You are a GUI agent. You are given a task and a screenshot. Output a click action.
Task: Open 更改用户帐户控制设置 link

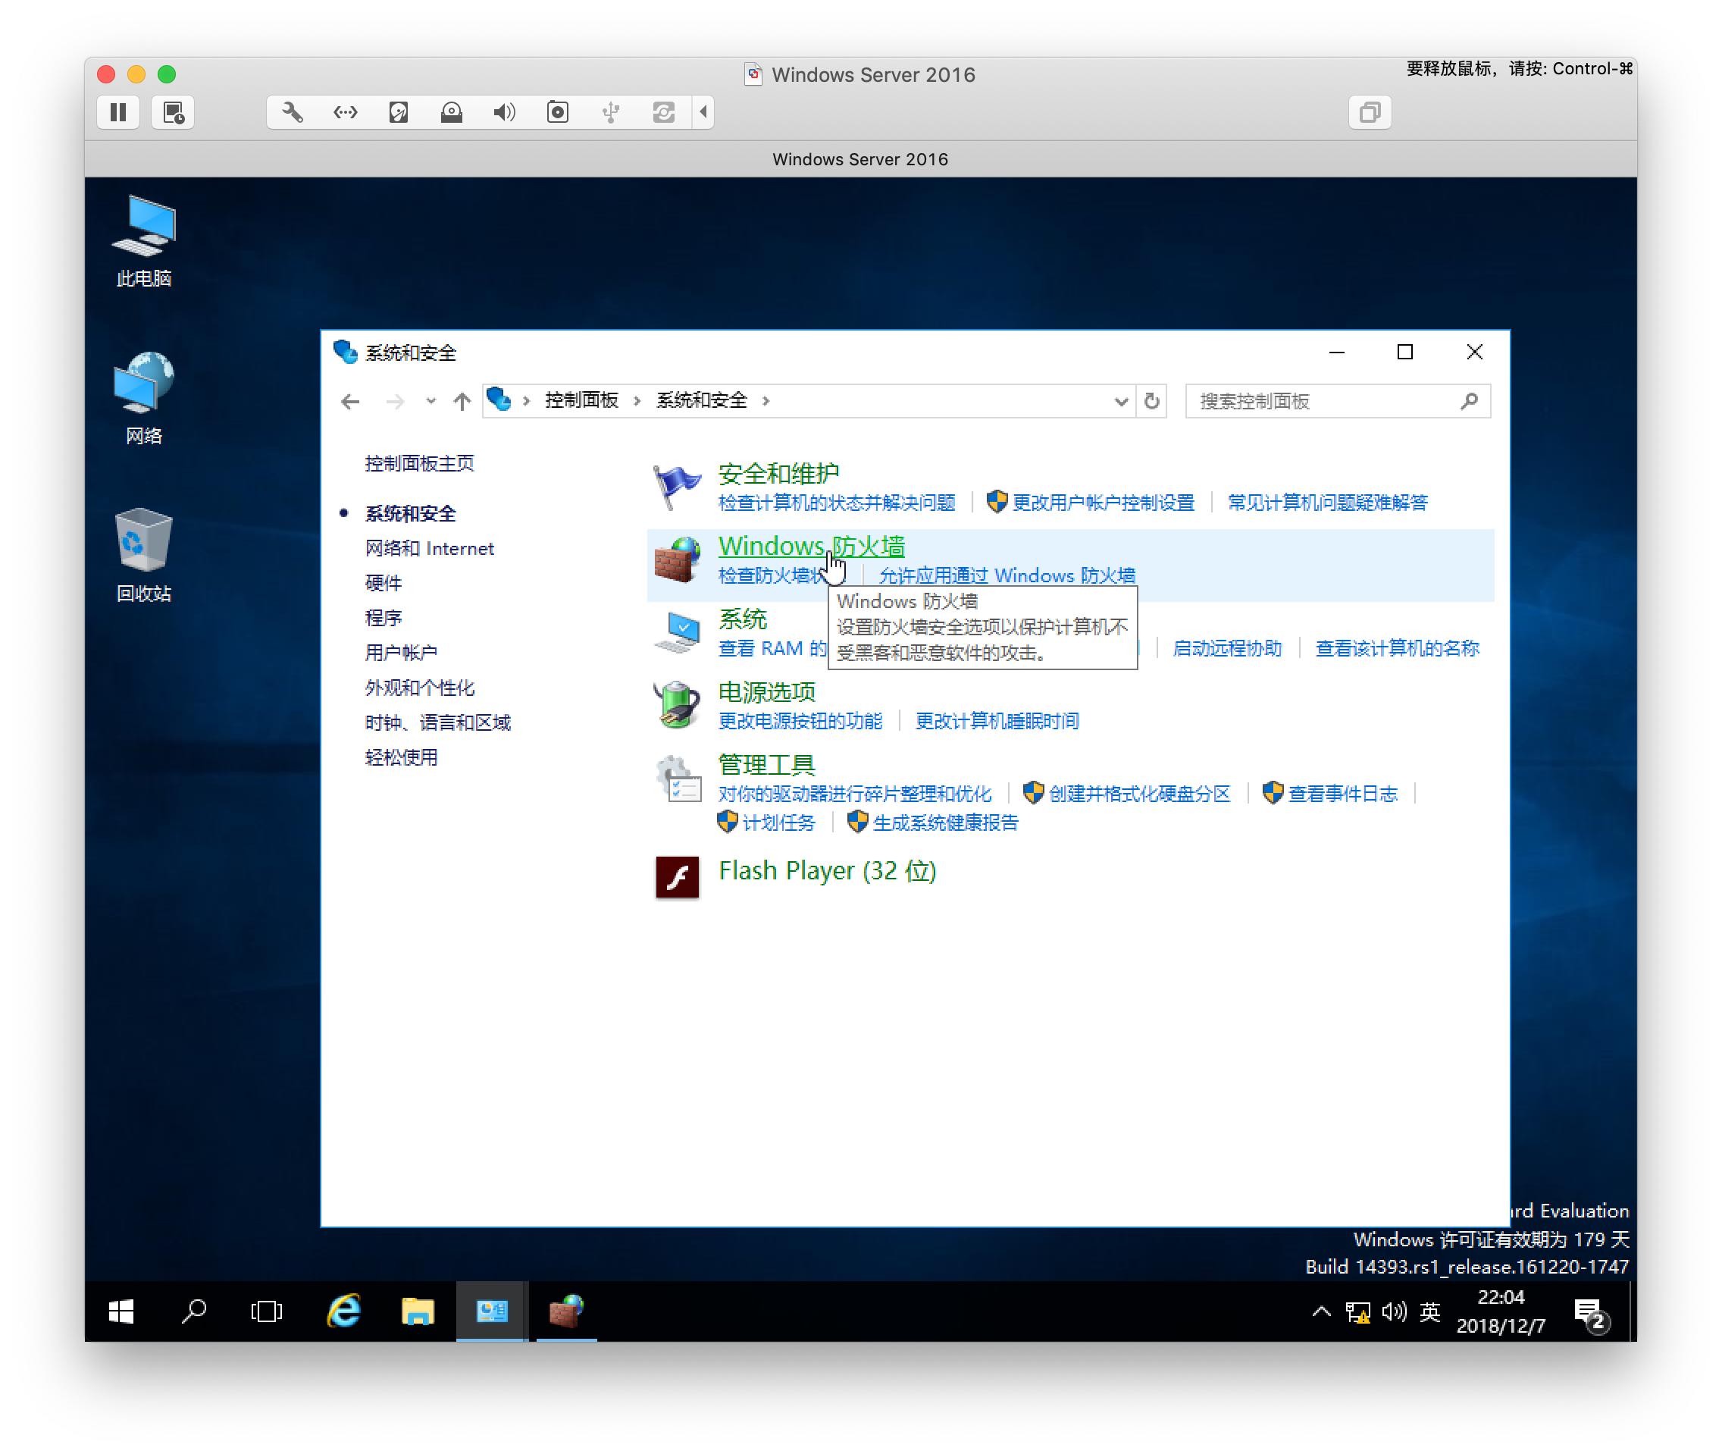[x=1104, y=503]
